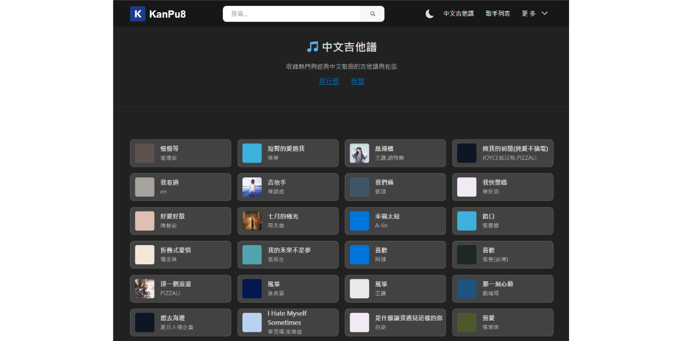682x341 pixels.
Task: Select the 那一刻心動 song title
Action: point(498,284)
